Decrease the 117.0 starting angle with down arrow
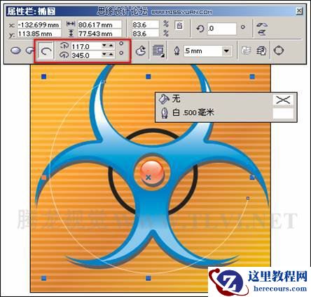 [104, 46]
